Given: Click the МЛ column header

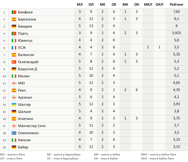Looking at the screenshot, I should 80,5.
